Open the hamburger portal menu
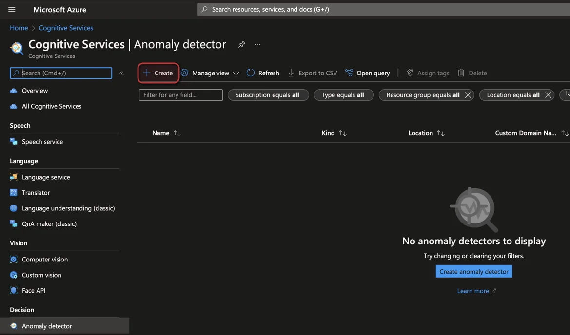The height and width of the screenshot is (335, 570). click(x=12, y=9)
